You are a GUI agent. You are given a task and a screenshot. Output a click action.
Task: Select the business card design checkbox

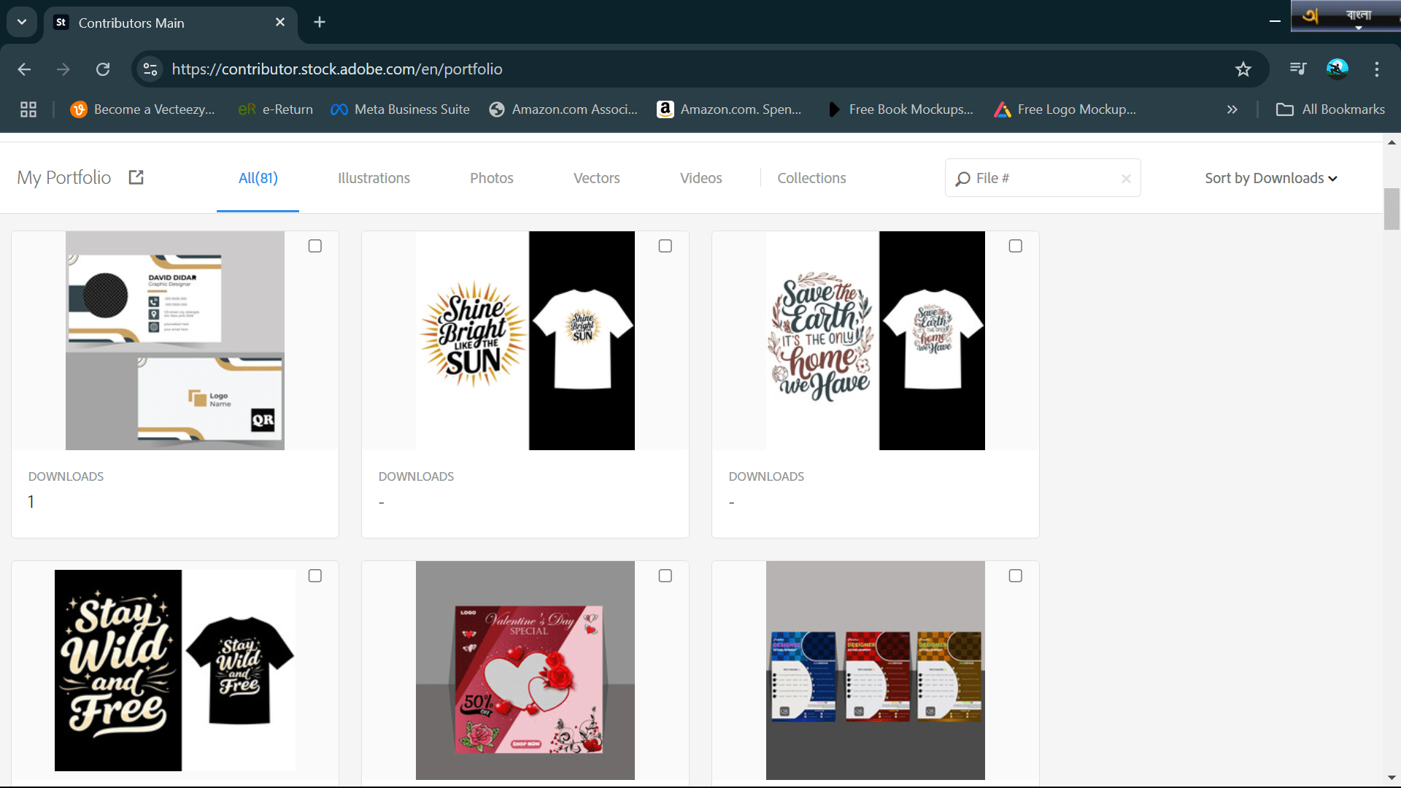point(315,246)
